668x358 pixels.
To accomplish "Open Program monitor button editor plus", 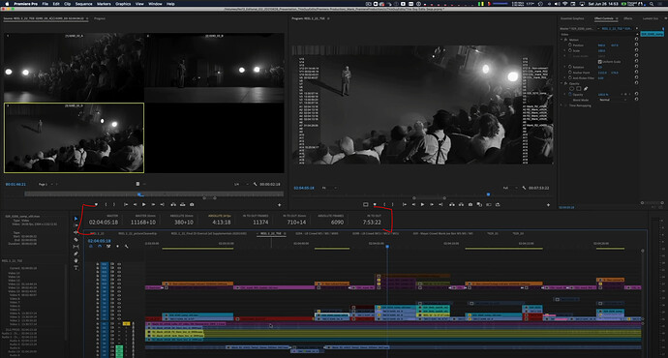I will tap(548, 205).
